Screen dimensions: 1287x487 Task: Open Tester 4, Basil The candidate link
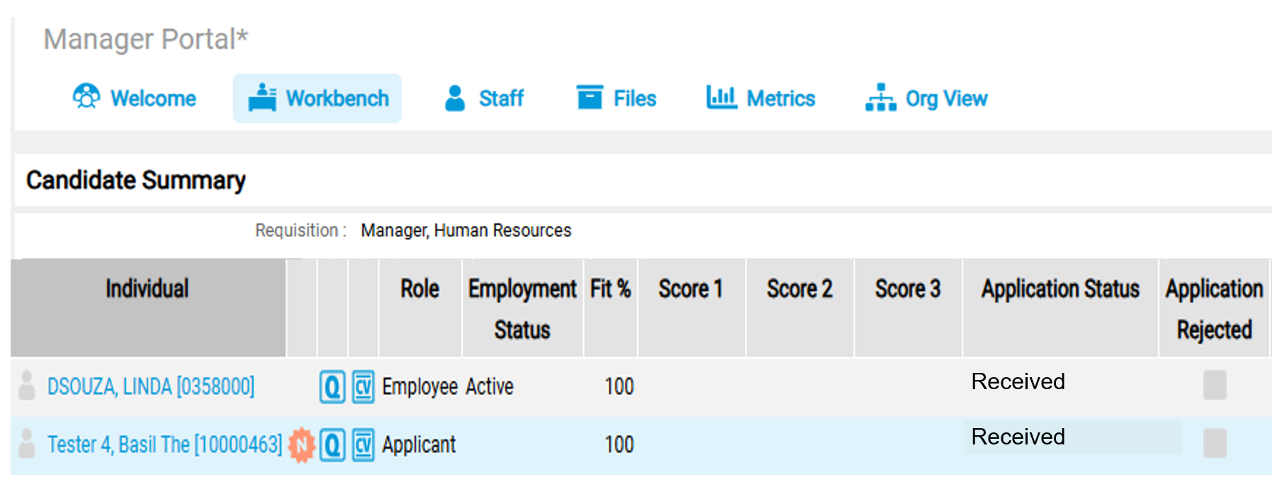(x=164, y=444)
